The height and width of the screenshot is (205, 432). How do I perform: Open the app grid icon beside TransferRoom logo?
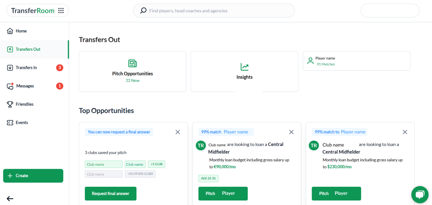click(x=61, y=11)
